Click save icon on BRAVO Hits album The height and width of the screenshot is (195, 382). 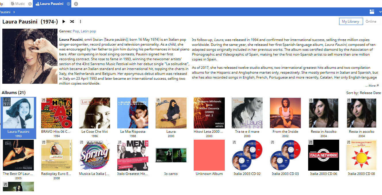coord(43,100)
